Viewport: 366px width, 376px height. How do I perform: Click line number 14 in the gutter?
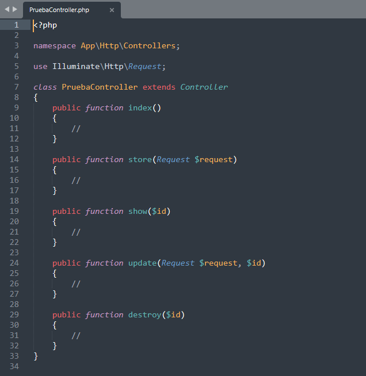click(x=14, y=159)
